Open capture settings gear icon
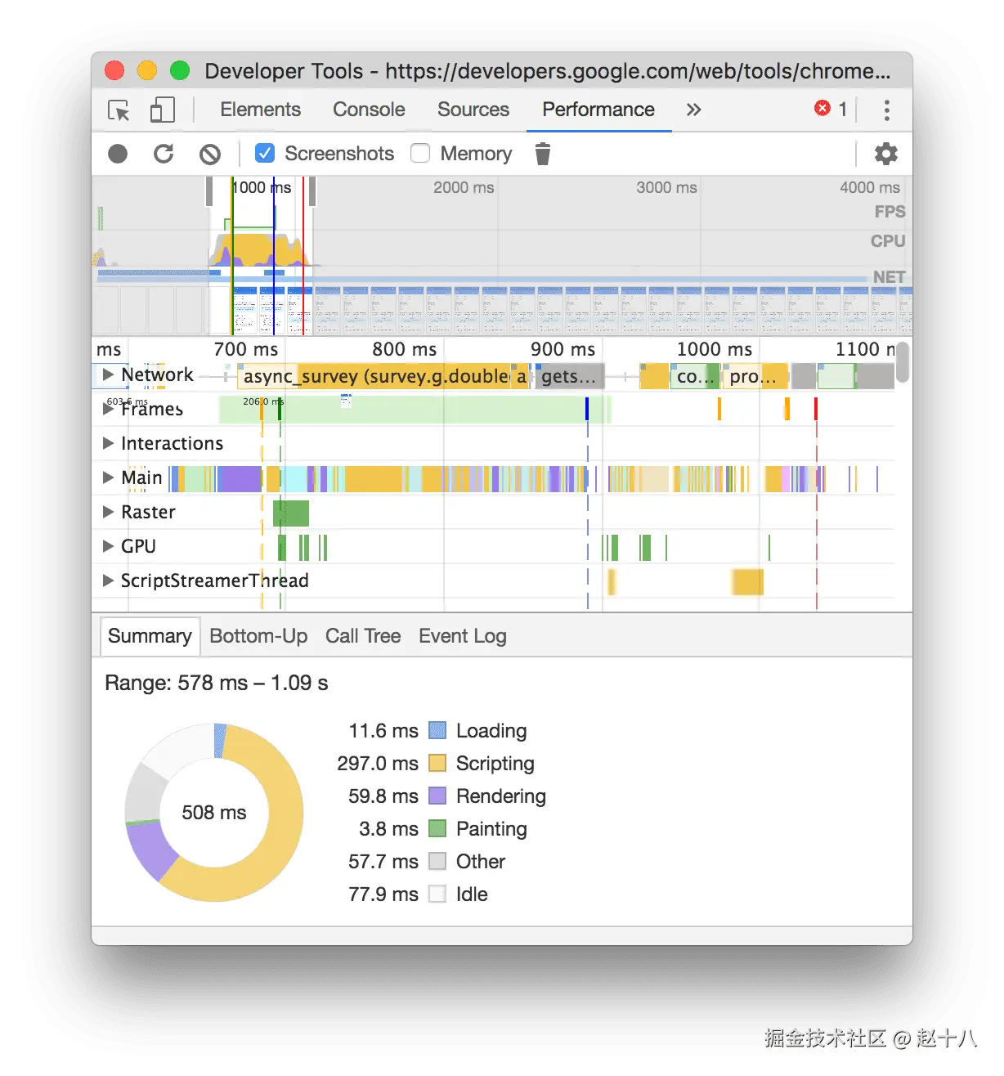 (886, 154)
